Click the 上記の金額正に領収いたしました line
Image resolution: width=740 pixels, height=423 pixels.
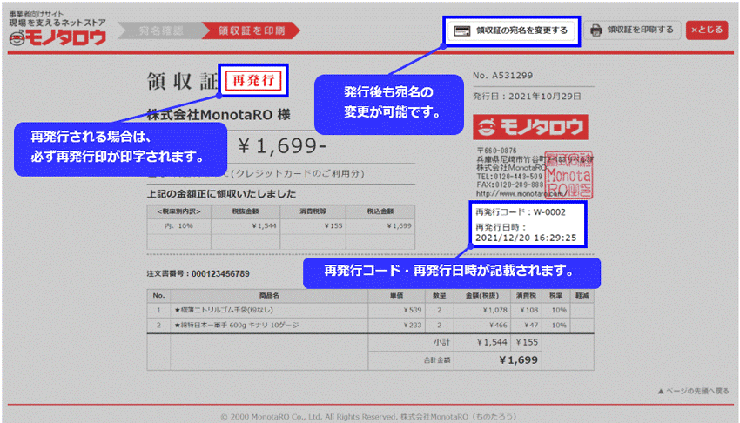tap(221, 194)
